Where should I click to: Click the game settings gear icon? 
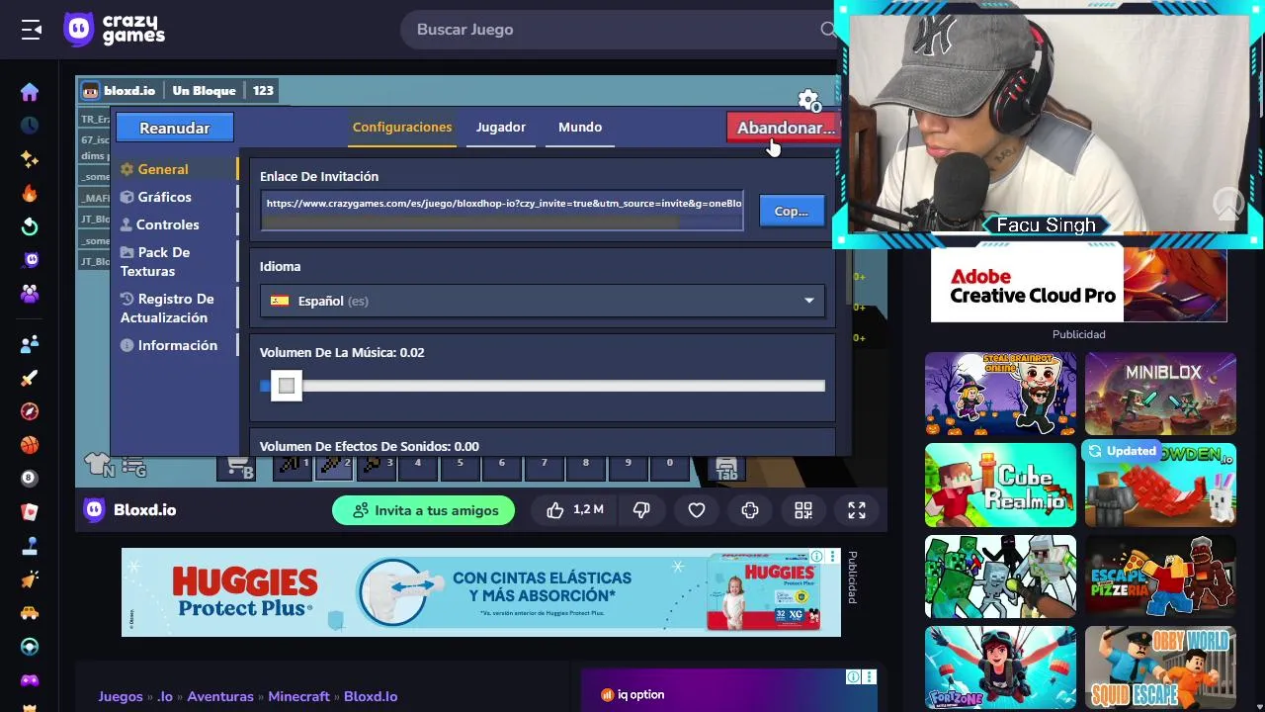[808, 100]
